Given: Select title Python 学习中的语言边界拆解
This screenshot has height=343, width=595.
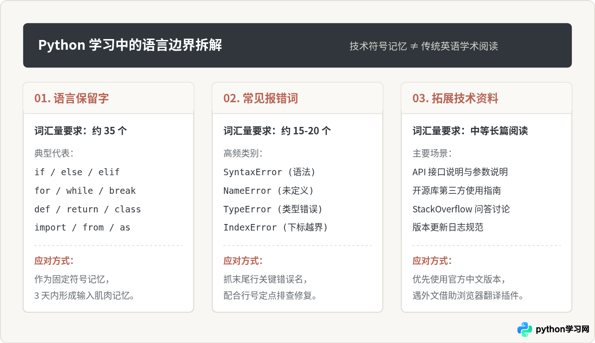Looking at the screenshot, I should [130, 45].
